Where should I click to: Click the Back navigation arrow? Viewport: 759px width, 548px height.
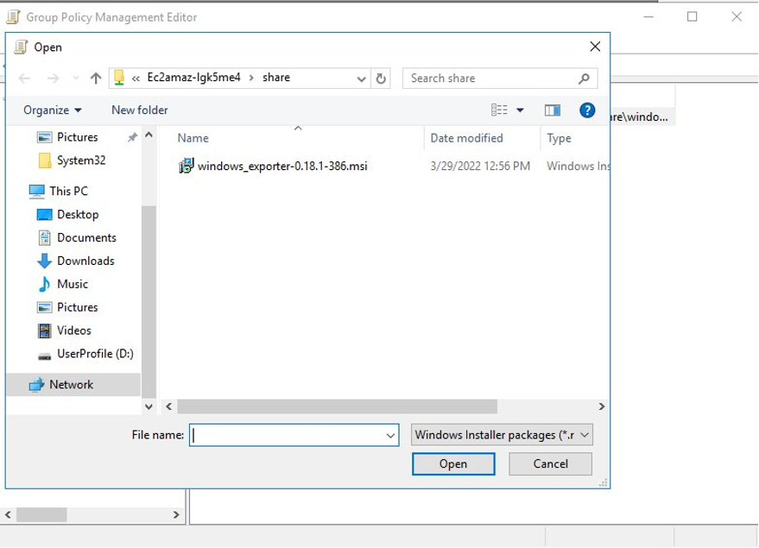[24, 78]
